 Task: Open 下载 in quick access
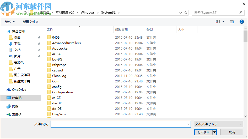coord(17,44)
